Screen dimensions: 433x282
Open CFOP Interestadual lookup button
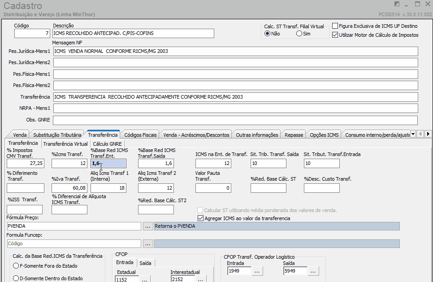201,279
